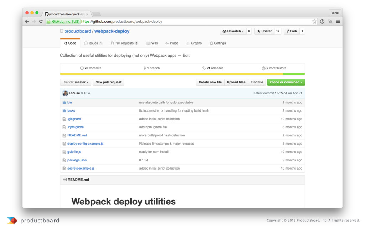Click the info extension icon in the toolbar
This screenshot has height=228, width=365.
tap(322, 21)
